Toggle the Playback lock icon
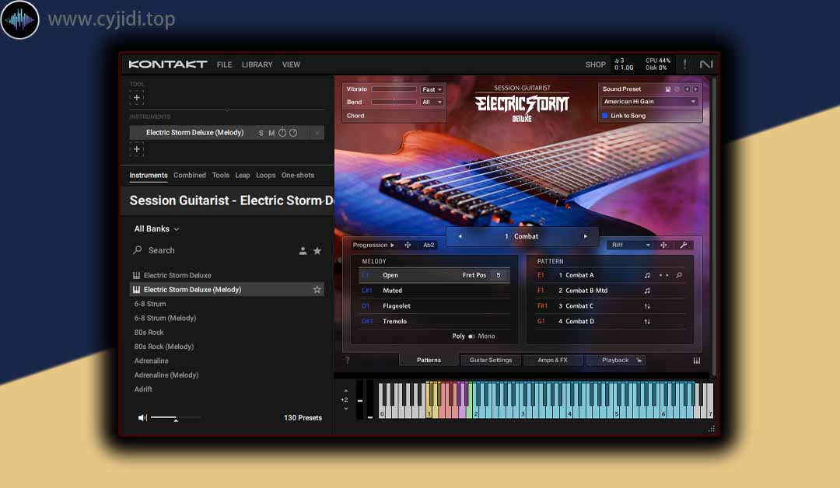 click(x=639, y=360)
